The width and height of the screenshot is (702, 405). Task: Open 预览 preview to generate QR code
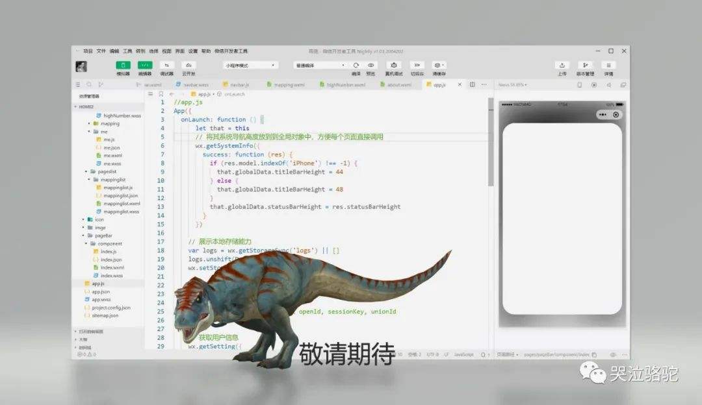click(x=371, y=65)
